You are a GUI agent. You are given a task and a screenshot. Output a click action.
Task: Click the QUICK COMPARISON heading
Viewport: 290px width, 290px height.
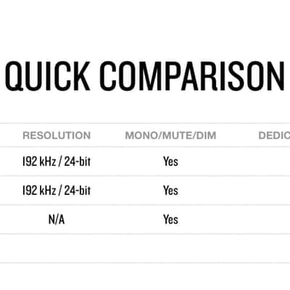[144, 76]
